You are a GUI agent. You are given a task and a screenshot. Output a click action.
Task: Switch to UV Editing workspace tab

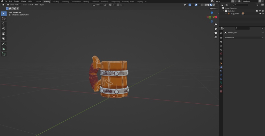(x=65, y=2)
